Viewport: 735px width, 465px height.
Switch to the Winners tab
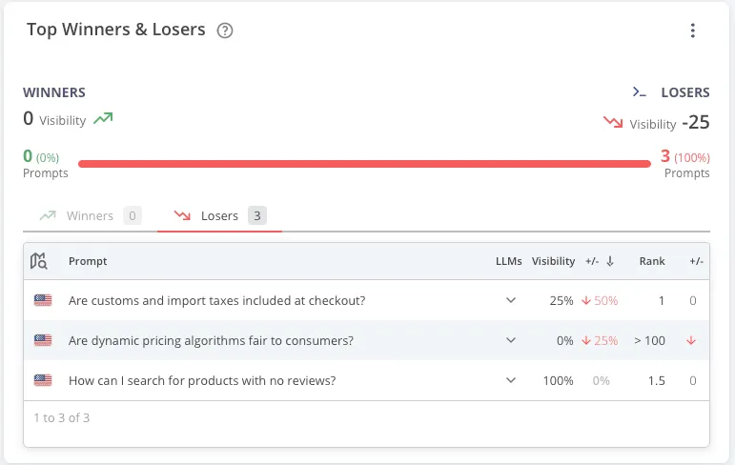click(90, 216)
